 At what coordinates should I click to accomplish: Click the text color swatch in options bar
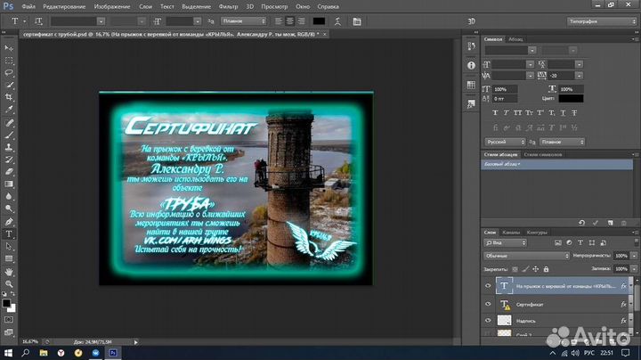tap(319, 21)
